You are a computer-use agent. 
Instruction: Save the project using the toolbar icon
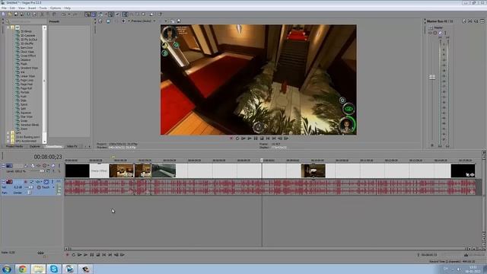16,14
